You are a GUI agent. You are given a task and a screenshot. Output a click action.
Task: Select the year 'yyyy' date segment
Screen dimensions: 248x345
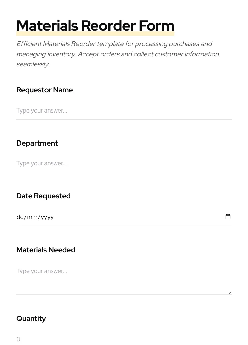47,217
